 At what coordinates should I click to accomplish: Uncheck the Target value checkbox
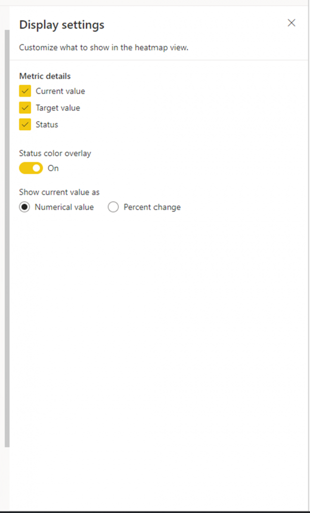tap(25, 108)
